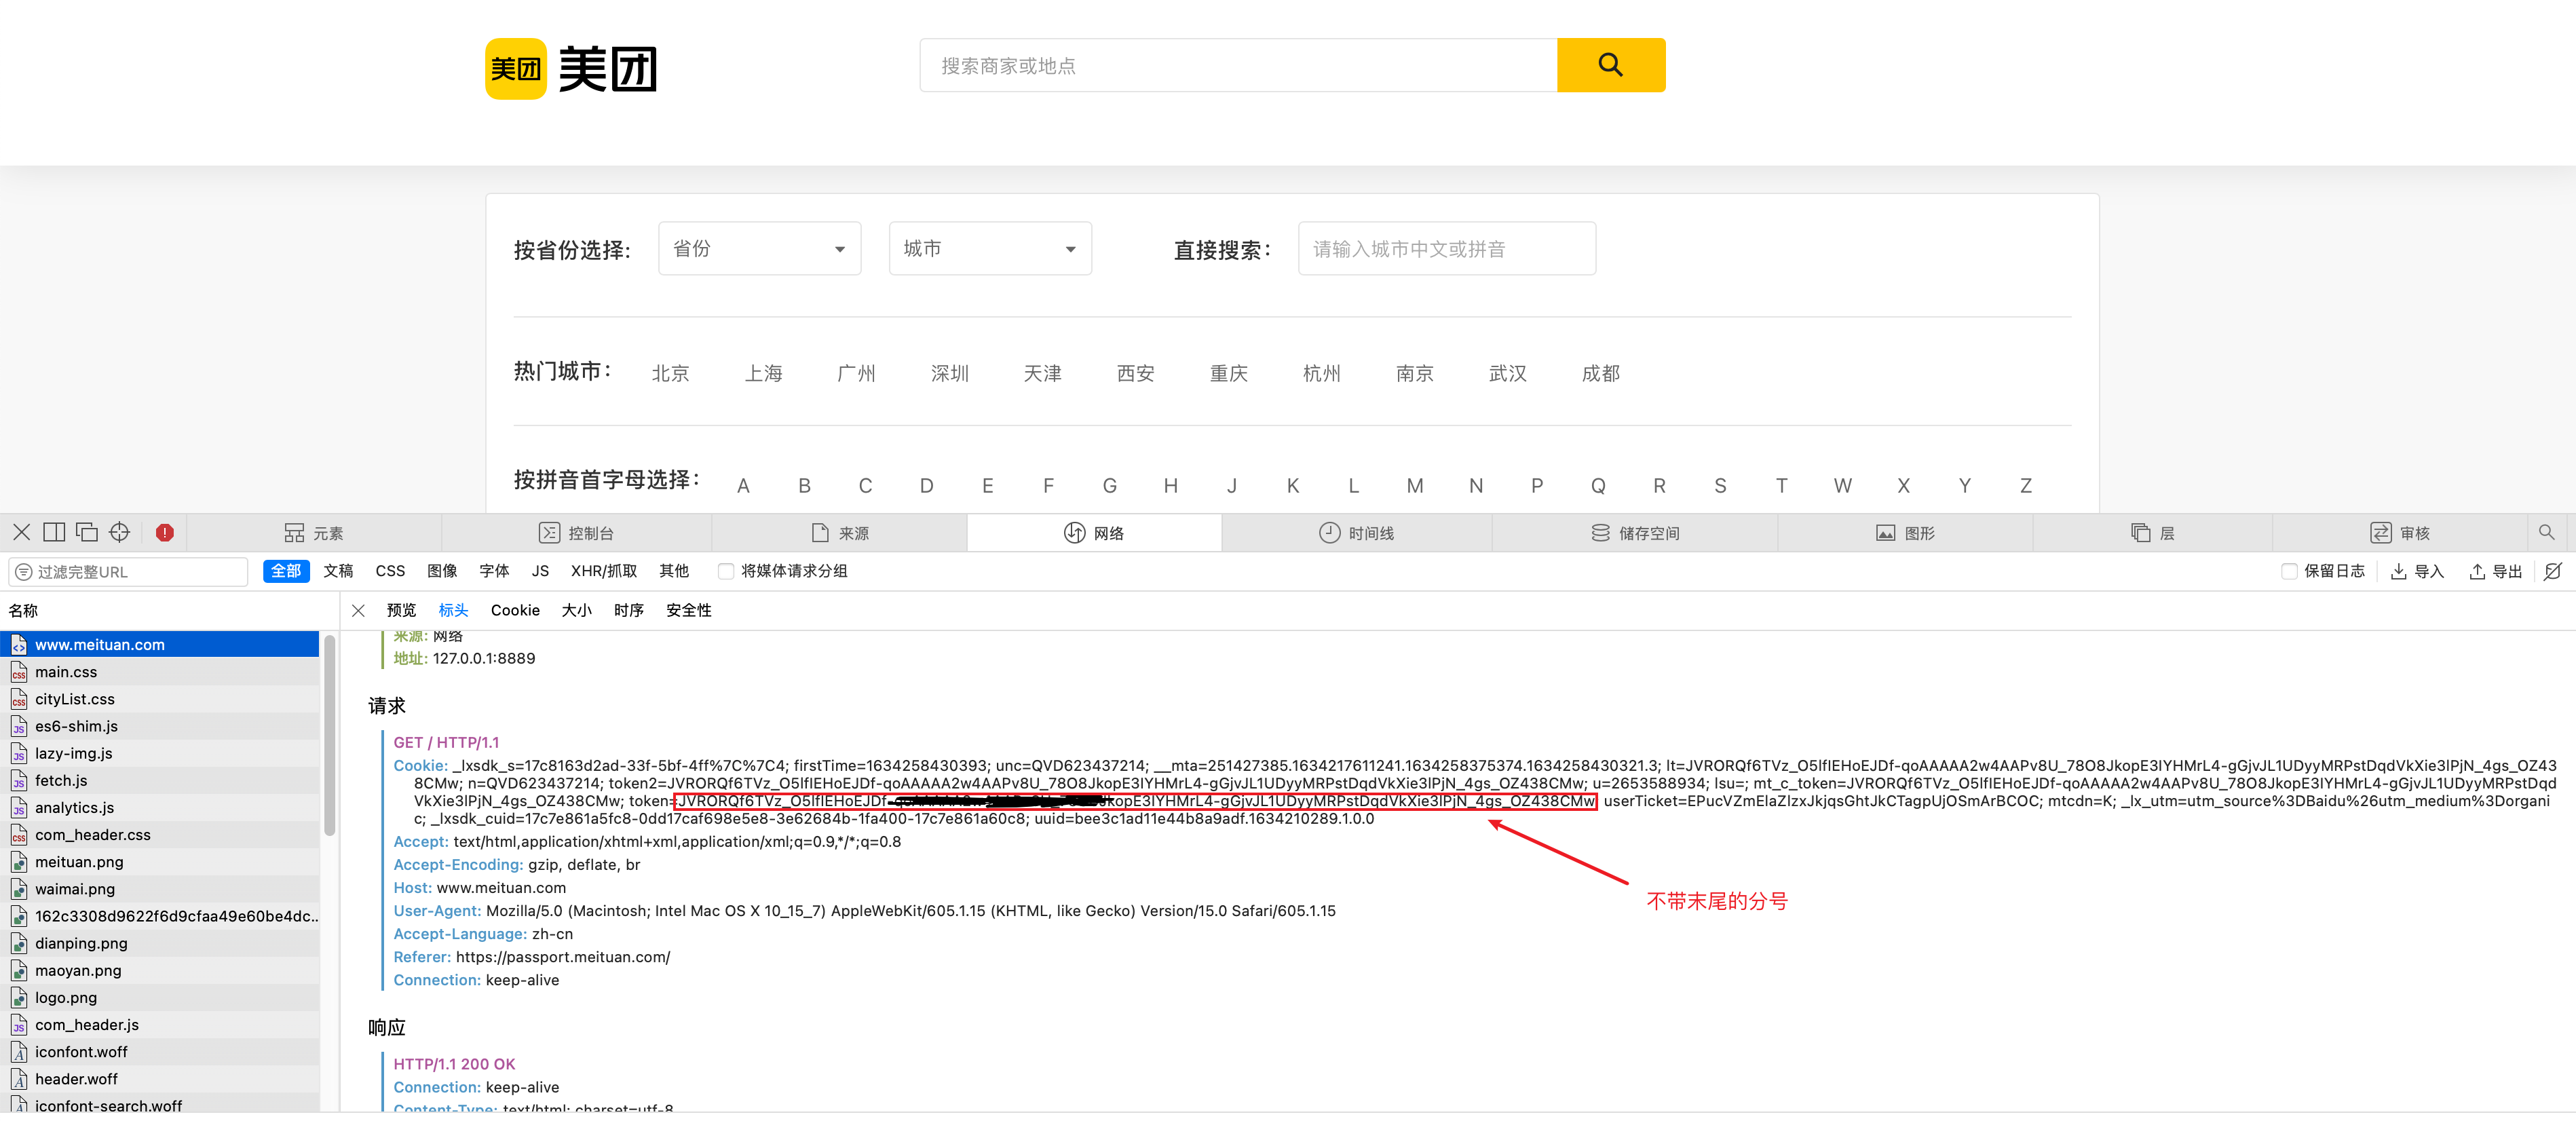Switch to the 预览 Preview tab
This screenshot has width=2576, height=1121.
tap(401, 610)
